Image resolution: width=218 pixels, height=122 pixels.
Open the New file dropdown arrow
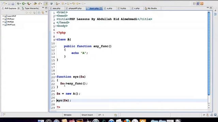pyautogui.click(x=6, y=4)
